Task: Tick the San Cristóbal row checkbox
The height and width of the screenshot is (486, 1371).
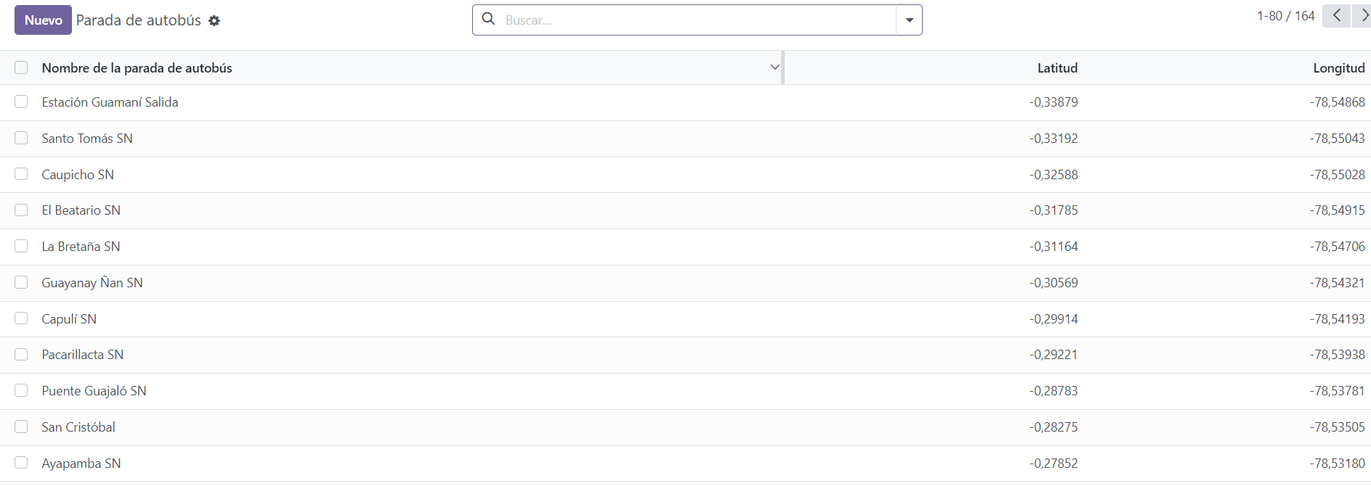Action: click(x=21, y=427)
